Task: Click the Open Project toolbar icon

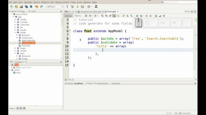Action: tap(22, 6)
